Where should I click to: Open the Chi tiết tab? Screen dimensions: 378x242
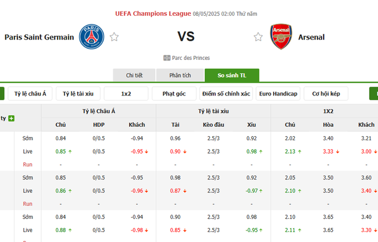tap(134, 76)
